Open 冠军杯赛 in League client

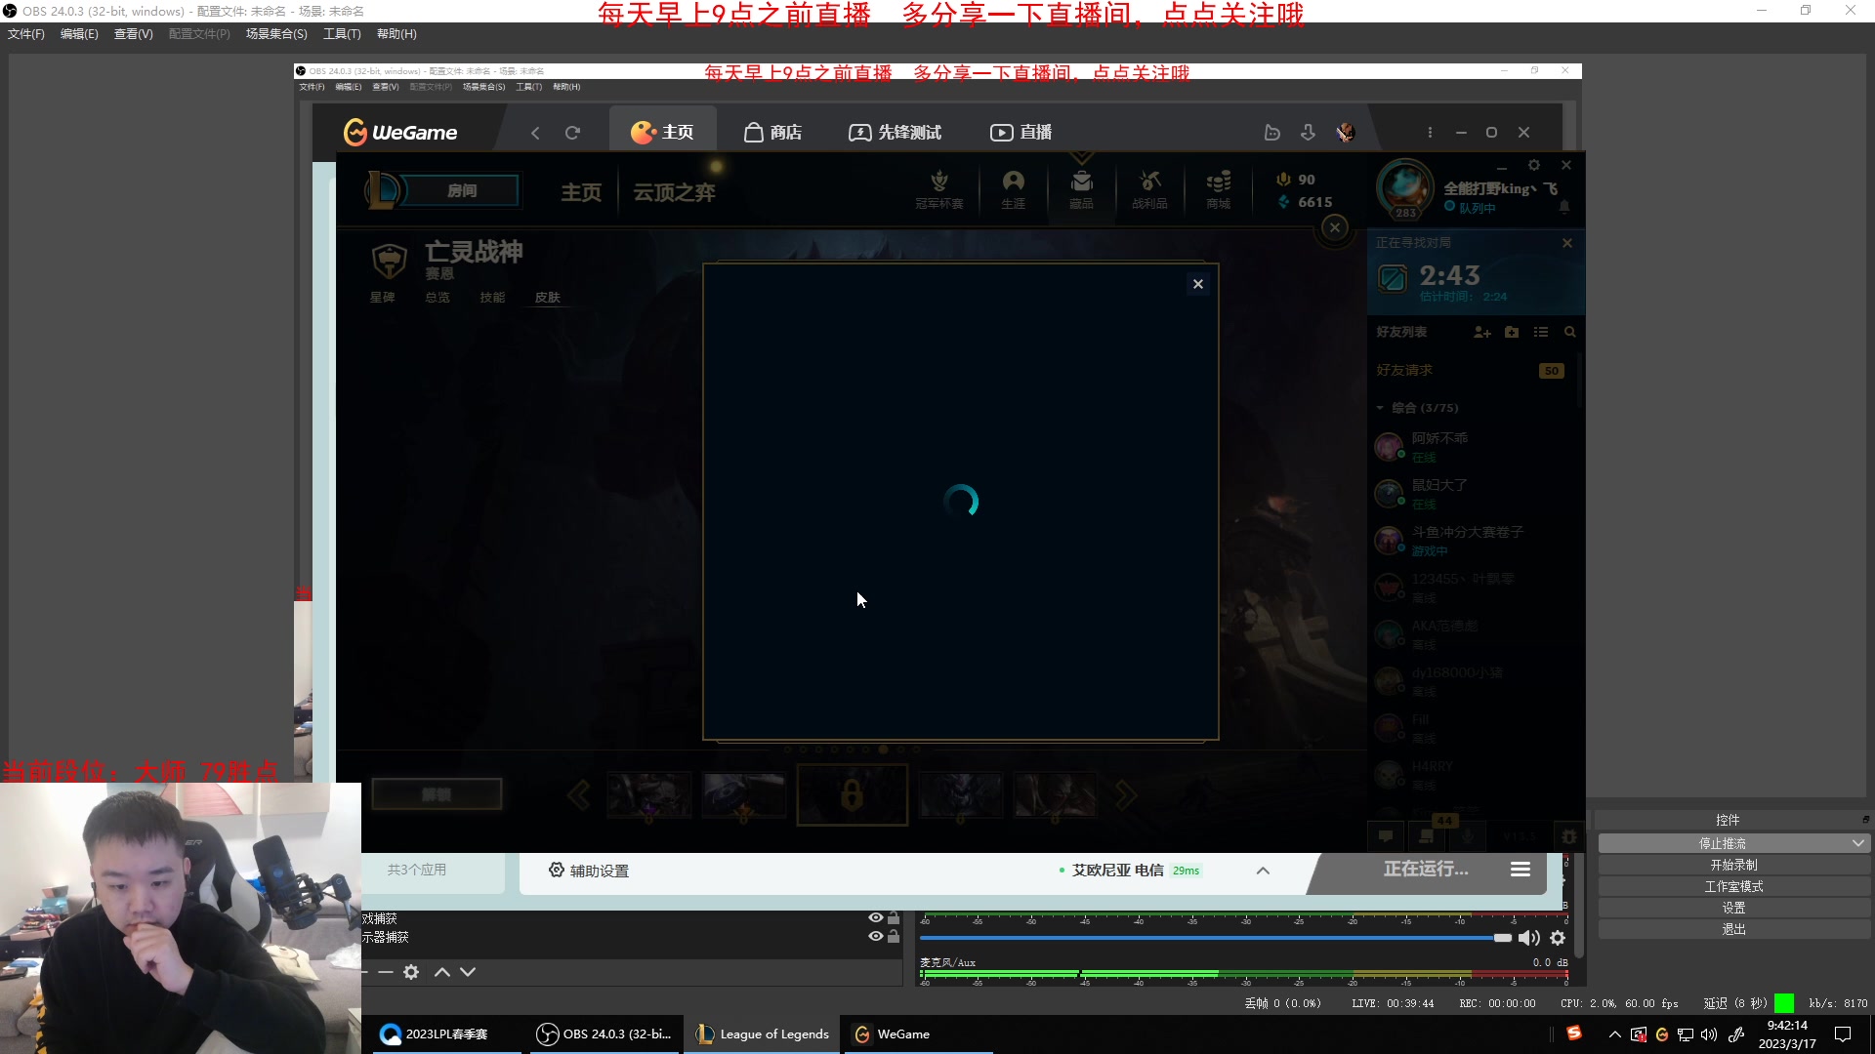[939, 189]
